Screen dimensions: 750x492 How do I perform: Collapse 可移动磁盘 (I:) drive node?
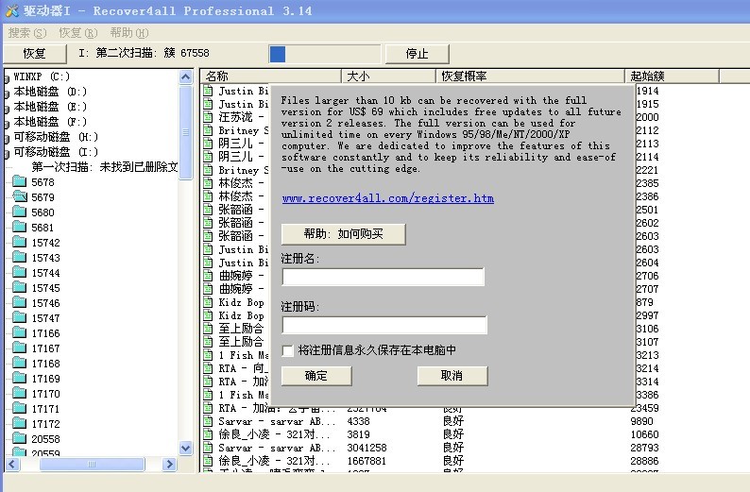pos(7,153)
